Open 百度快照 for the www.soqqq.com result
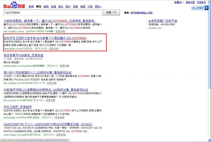 click(x=61, y=135)
